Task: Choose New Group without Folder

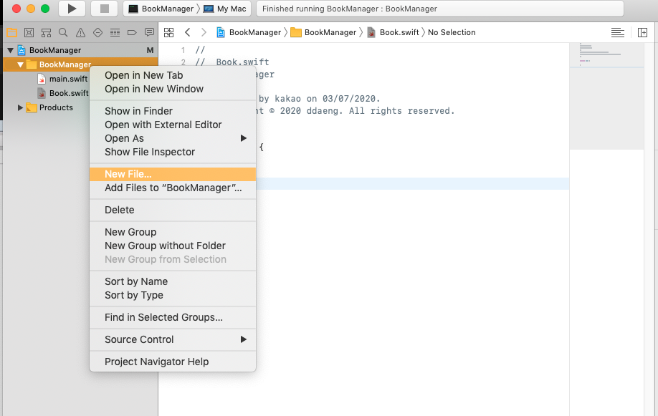Action: pos(173,246)
